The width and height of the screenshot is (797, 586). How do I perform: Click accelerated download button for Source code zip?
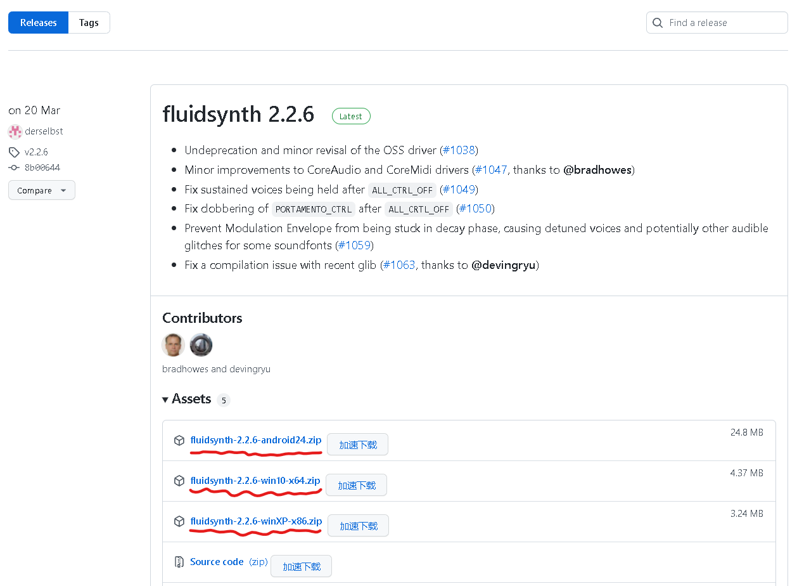tap(301, 566)
